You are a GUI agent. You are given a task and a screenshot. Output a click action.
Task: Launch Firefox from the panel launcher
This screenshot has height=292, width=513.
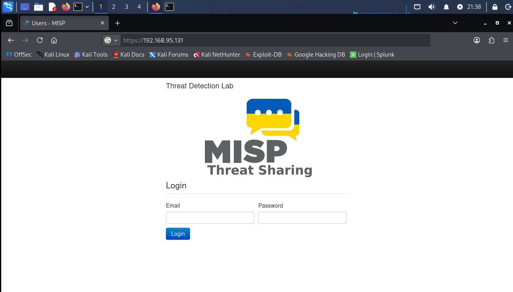[x=66, y=7]
